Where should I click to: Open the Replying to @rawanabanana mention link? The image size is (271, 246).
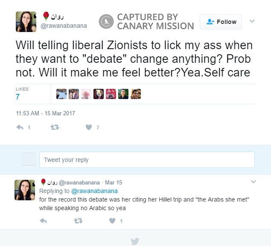pos(94,191)
